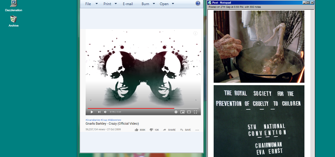Expand the File dropdown arrow
The height and width of the screenshot is (157, 335).
[97, 4]
